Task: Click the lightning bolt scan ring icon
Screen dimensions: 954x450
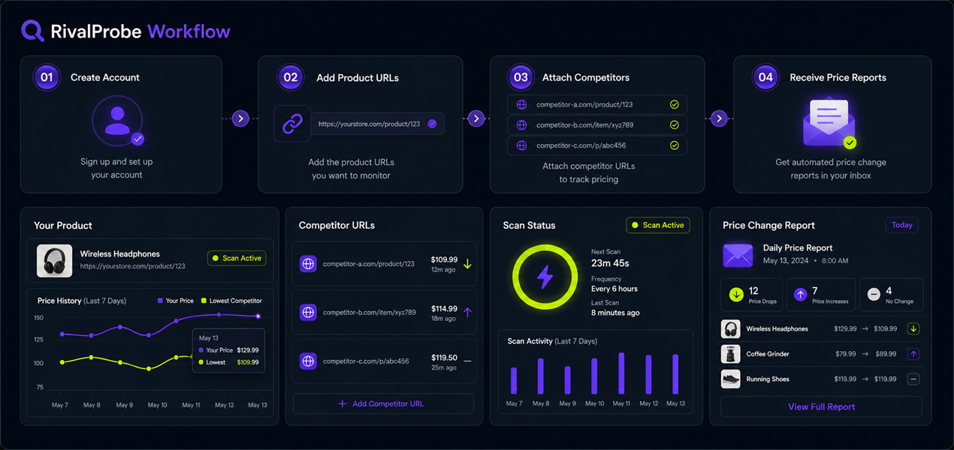Action: coord(545,277)
